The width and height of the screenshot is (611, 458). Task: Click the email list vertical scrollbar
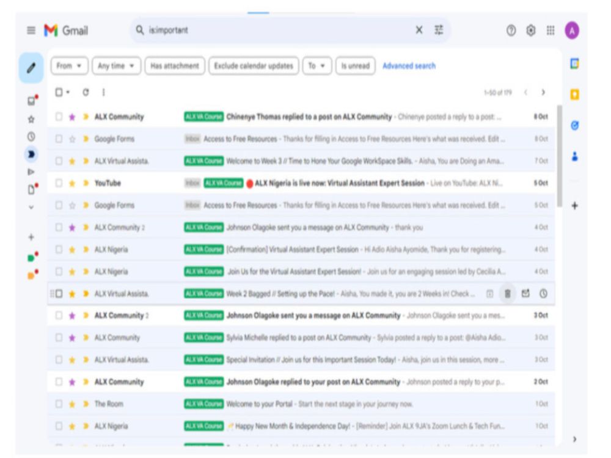(x=560, y=156)
